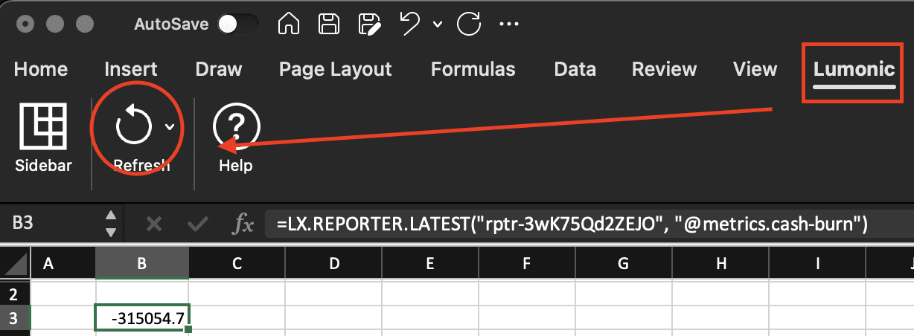Confirm formula entry with checkmark icon

(198, 224)
